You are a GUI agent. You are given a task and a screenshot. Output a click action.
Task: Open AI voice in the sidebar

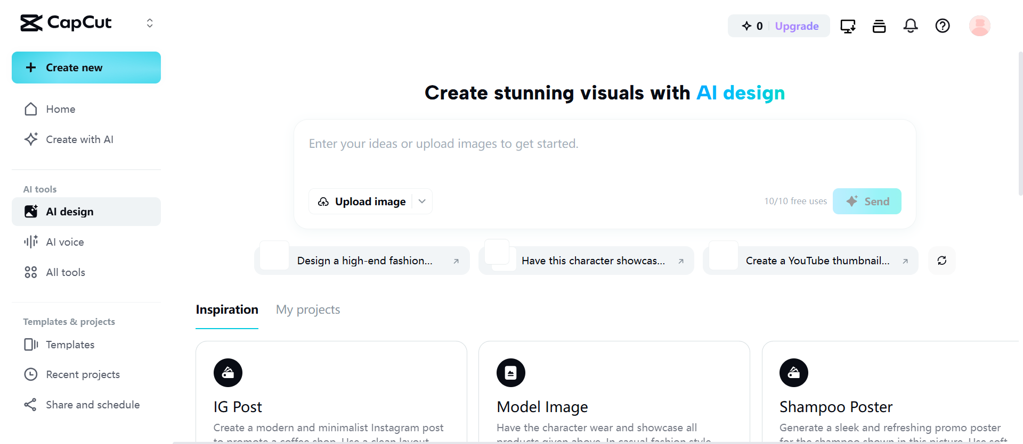click(65, 242)
